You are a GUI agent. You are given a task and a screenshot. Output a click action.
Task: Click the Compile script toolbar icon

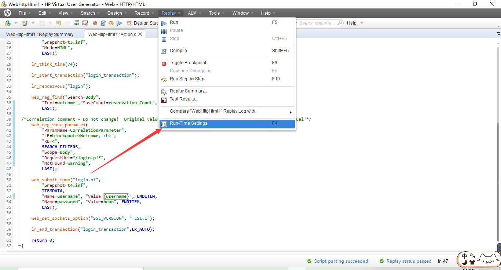point(103,23)
